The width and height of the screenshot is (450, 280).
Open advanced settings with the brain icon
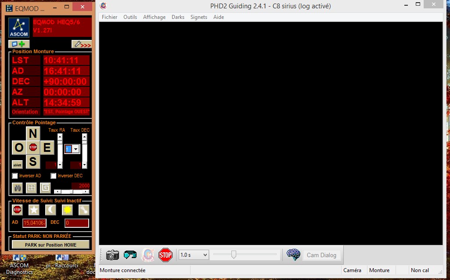coord(293,255)
